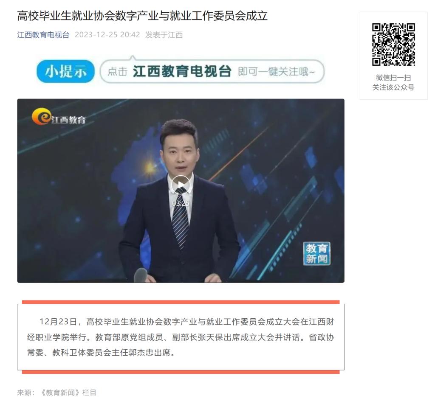Click the microphone at the bottom of the video
The image size is (435, 404).
point(141,275)
